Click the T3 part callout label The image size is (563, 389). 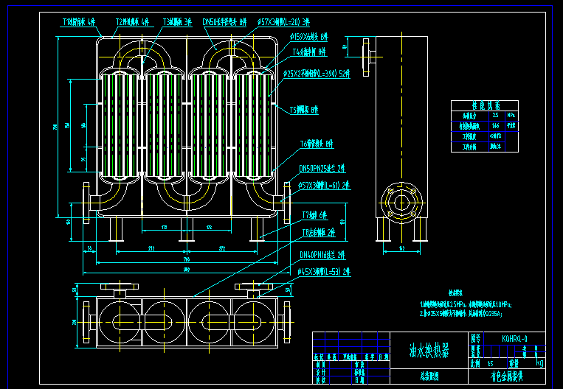[x=177, y=22]
